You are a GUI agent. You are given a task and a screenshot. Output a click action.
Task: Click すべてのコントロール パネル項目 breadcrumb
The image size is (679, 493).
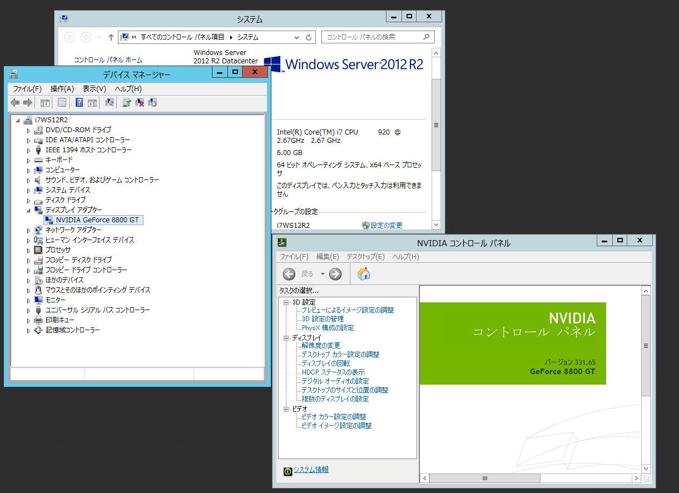(x=182, y=37)
